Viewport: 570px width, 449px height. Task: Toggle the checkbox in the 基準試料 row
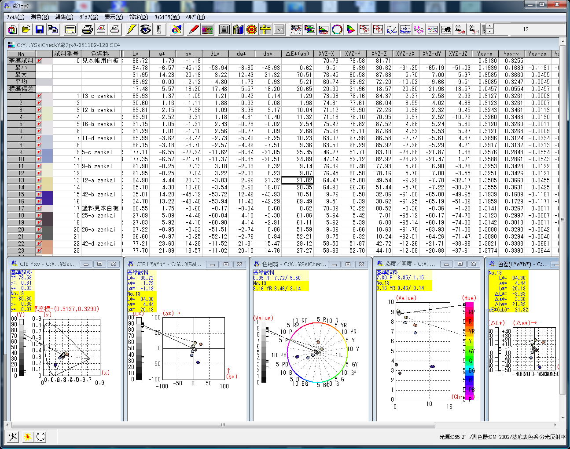tap(40, 61)
